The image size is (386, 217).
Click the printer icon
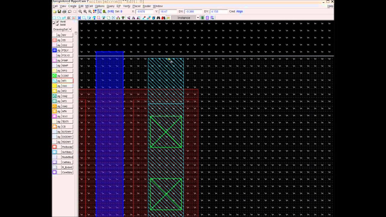64,11
